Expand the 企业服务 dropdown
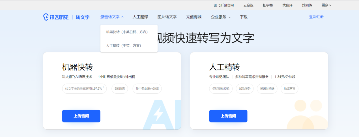The image size is (359, 137). click(221, 17)
